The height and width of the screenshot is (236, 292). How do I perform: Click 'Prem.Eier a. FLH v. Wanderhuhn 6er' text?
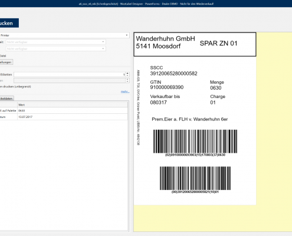pyautogui.click(x=190, y=119)
